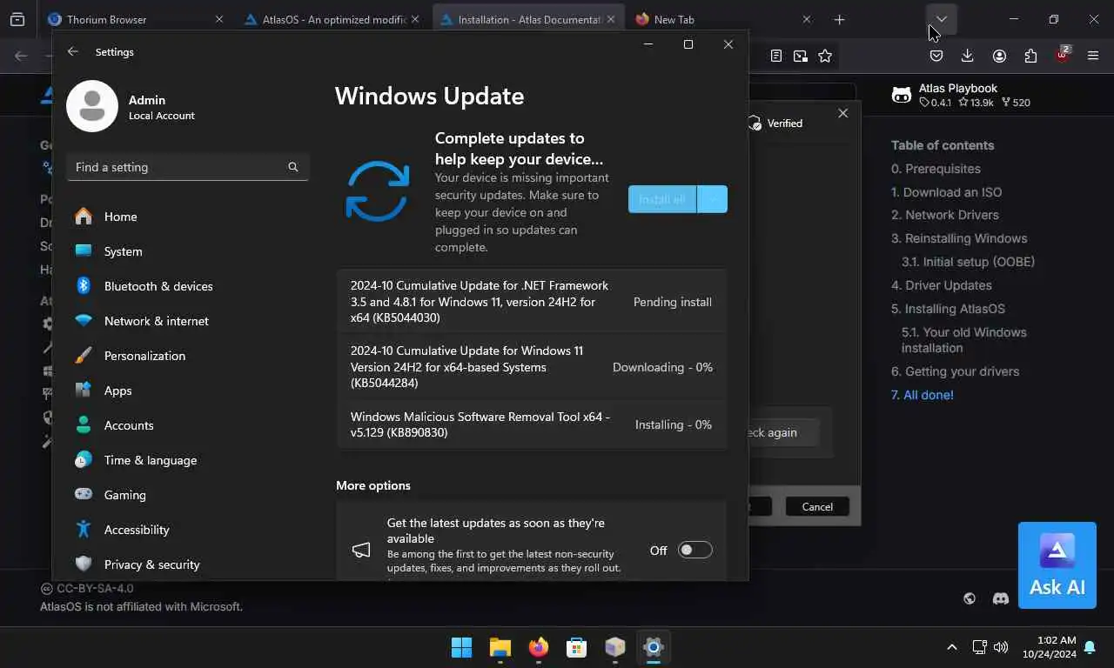
Task: Click the globe website icon in footer
Action: (x=970, y=598)
